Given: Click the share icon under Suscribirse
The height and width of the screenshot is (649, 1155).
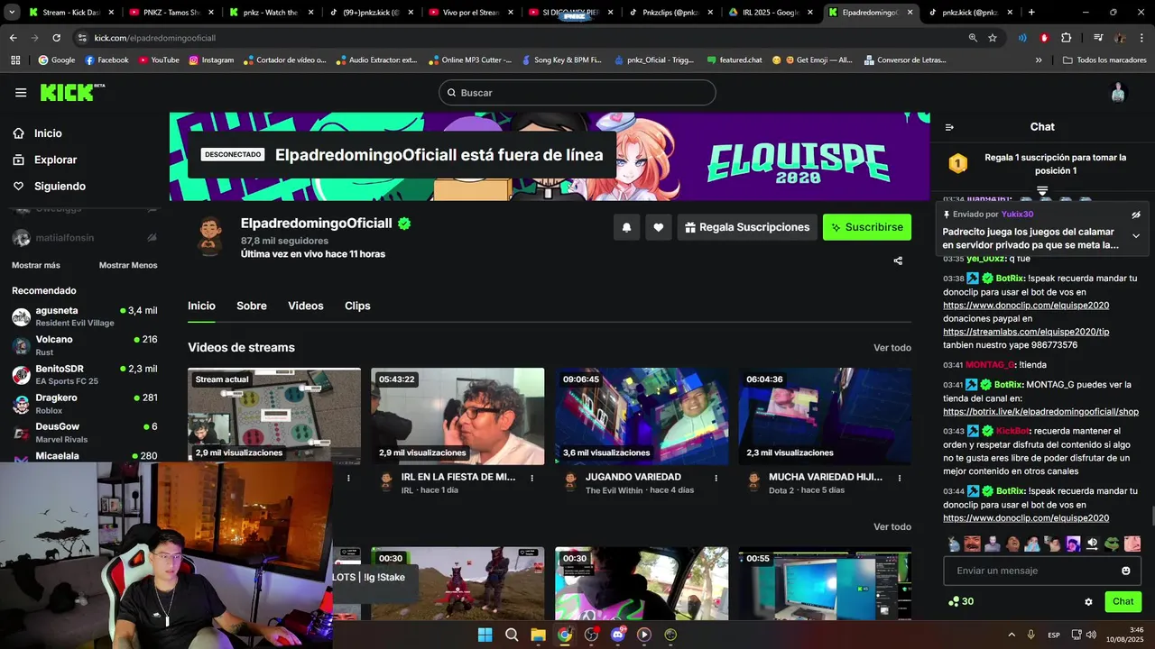Looking at the screenshot, I should tap(898, 261).
